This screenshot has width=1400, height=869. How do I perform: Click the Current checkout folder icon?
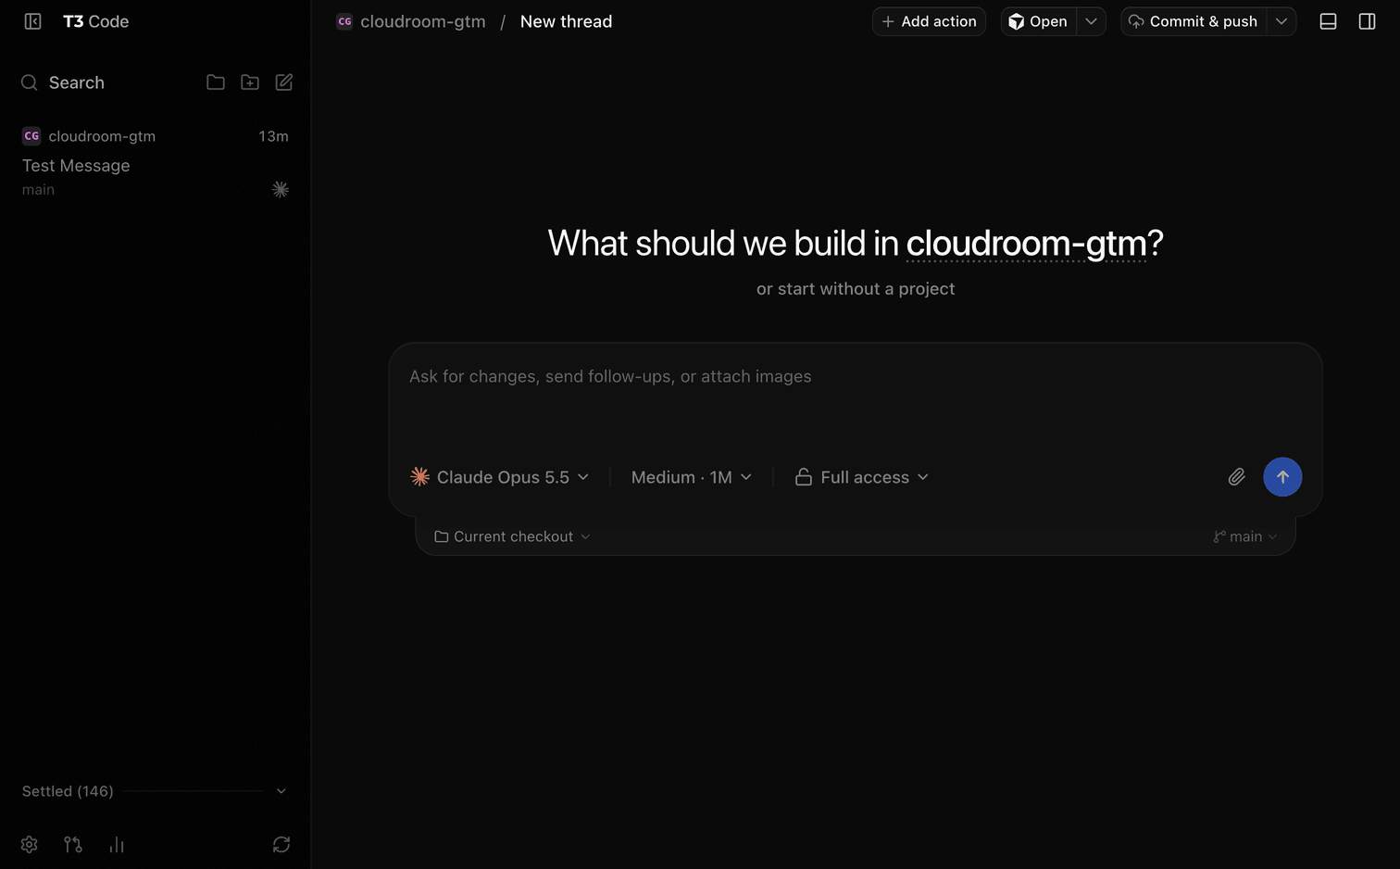(442, 536)
